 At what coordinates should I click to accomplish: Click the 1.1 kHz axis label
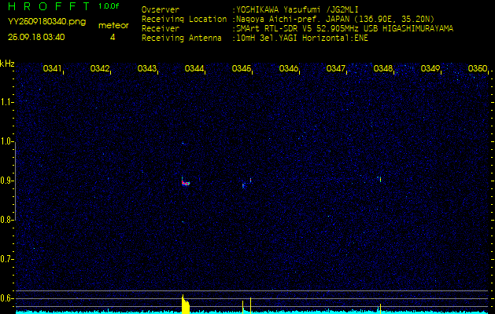click(6, 102)
